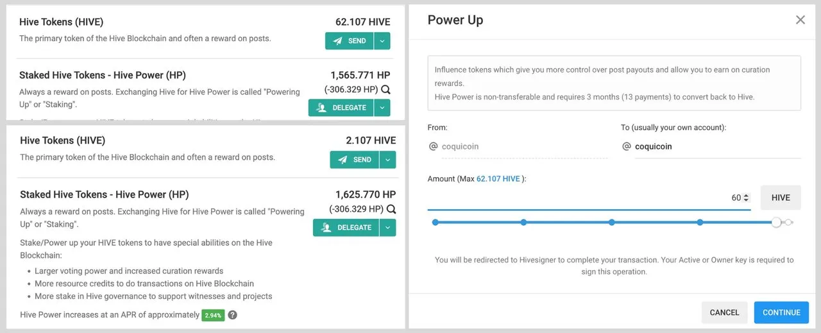Click the amount input showing 60
Viewport: 821px width, 333px height.
(589, 198)
